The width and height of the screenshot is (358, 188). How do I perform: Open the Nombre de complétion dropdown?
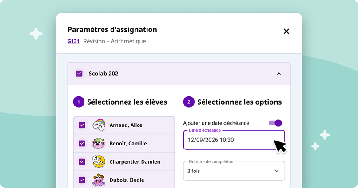234,171
